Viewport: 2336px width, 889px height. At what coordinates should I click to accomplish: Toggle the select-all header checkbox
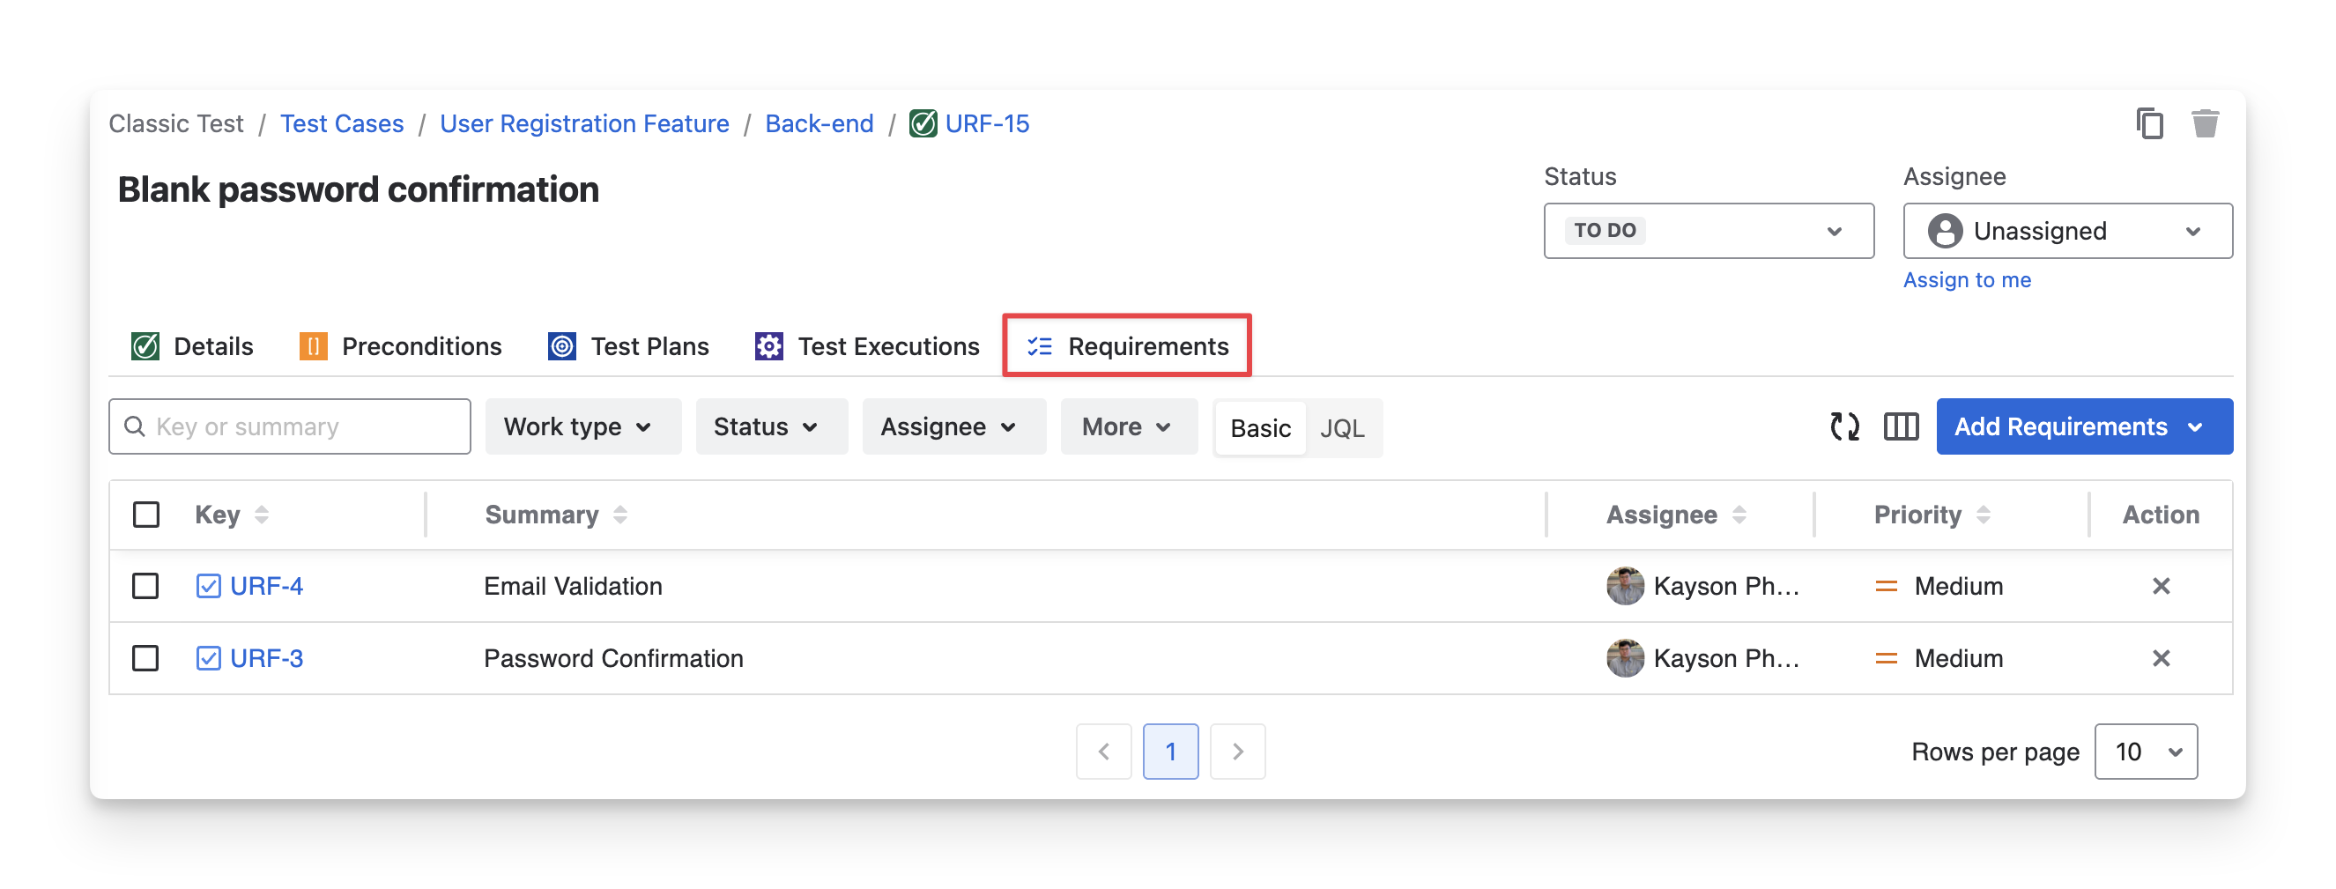coord(146,515)
